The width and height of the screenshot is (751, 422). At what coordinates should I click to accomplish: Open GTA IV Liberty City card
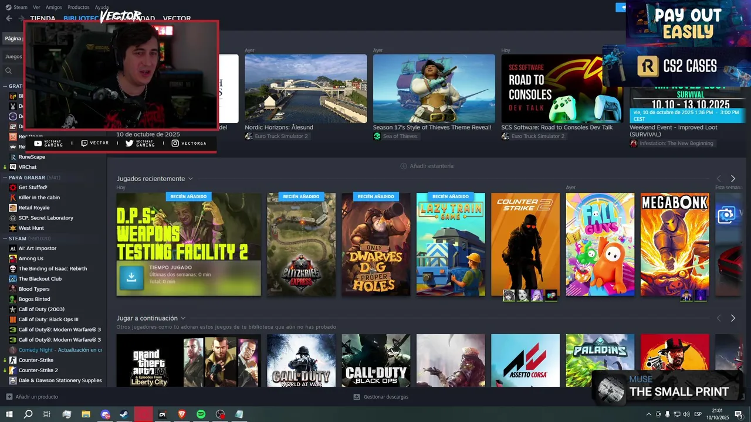pos(188,360)
